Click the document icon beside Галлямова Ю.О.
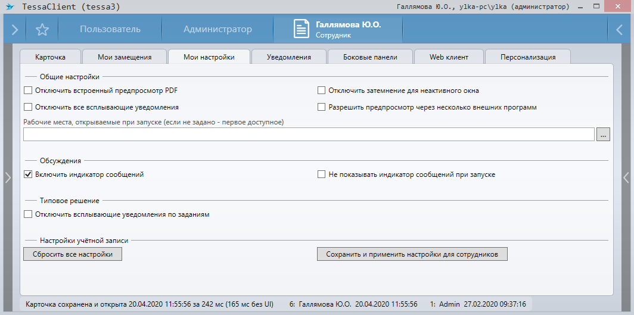The height and width of the screenshot is (315, 634). tap(302, 29)
